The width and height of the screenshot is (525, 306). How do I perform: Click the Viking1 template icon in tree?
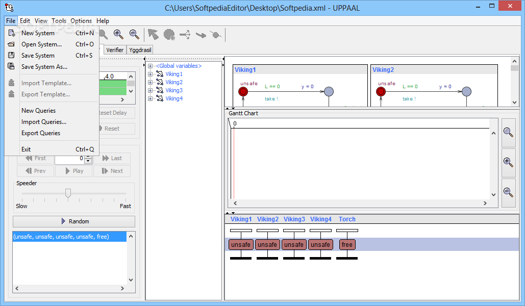click(x=160, y=74)
